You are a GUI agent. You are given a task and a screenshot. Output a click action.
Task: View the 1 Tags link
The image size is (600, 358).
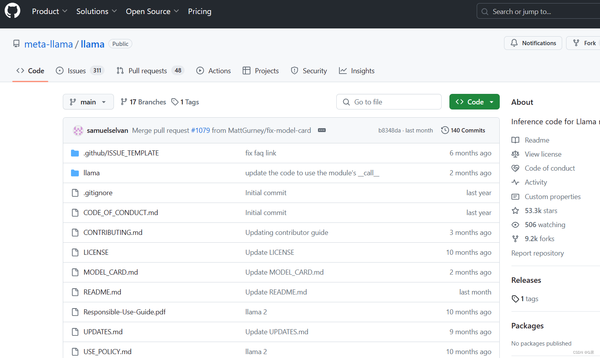click(x=185, y=102)
